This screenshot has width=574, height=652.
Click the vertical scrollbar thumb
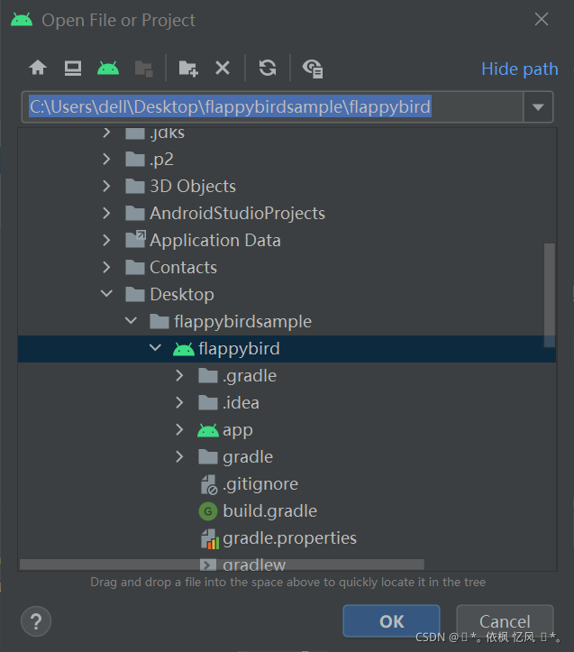550,295
